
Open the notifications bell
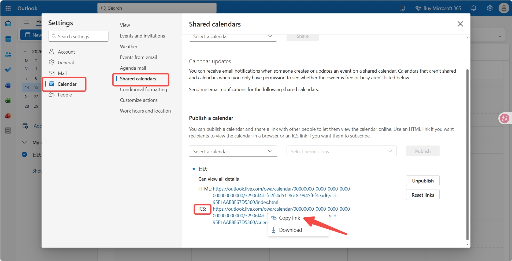pyautogui.click(x=474, y=8)
